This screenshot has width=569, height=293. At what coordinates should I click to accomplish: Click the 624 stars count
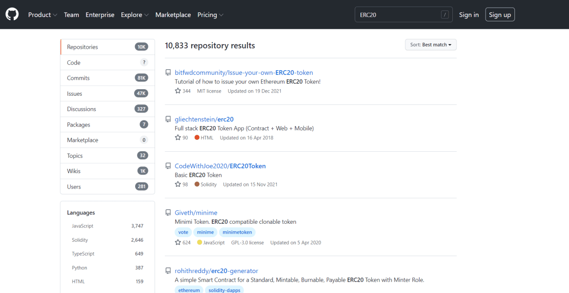183,242
